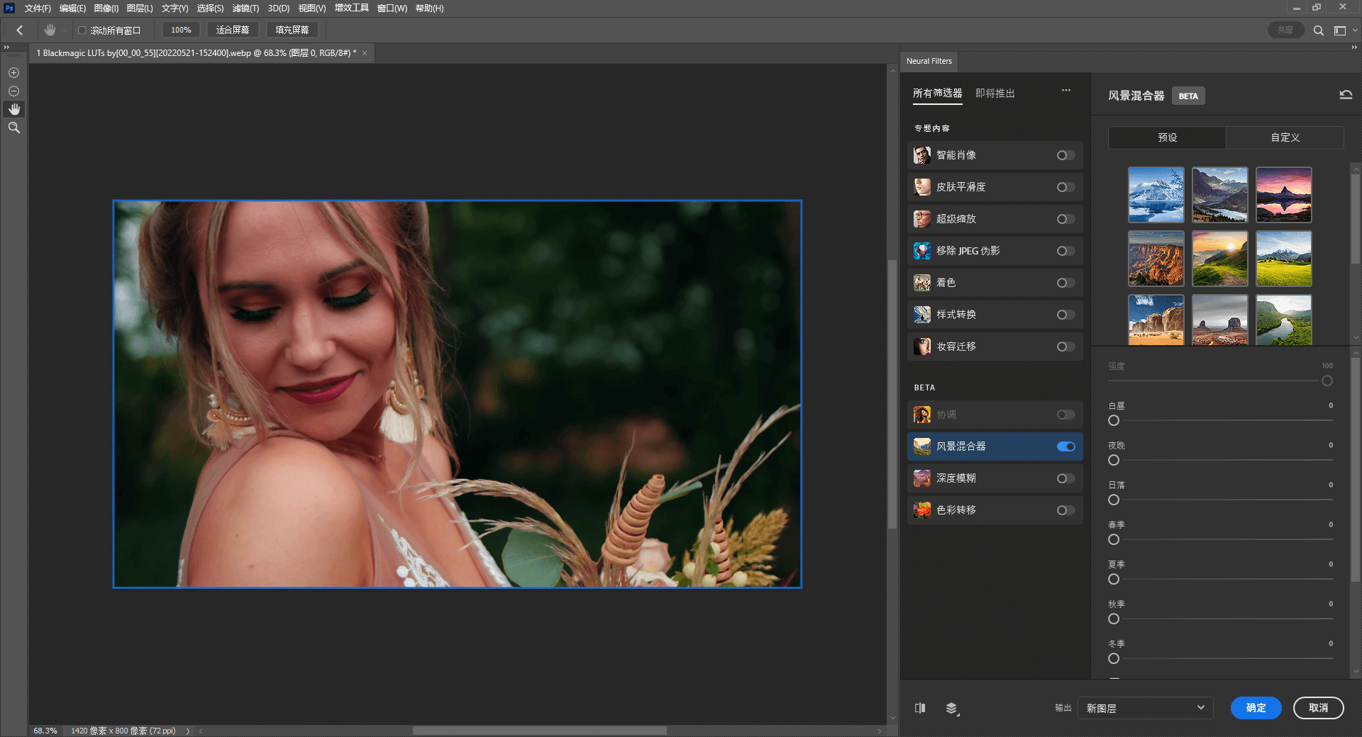Select the Hand tool in the left toolbox

point(13,109)
